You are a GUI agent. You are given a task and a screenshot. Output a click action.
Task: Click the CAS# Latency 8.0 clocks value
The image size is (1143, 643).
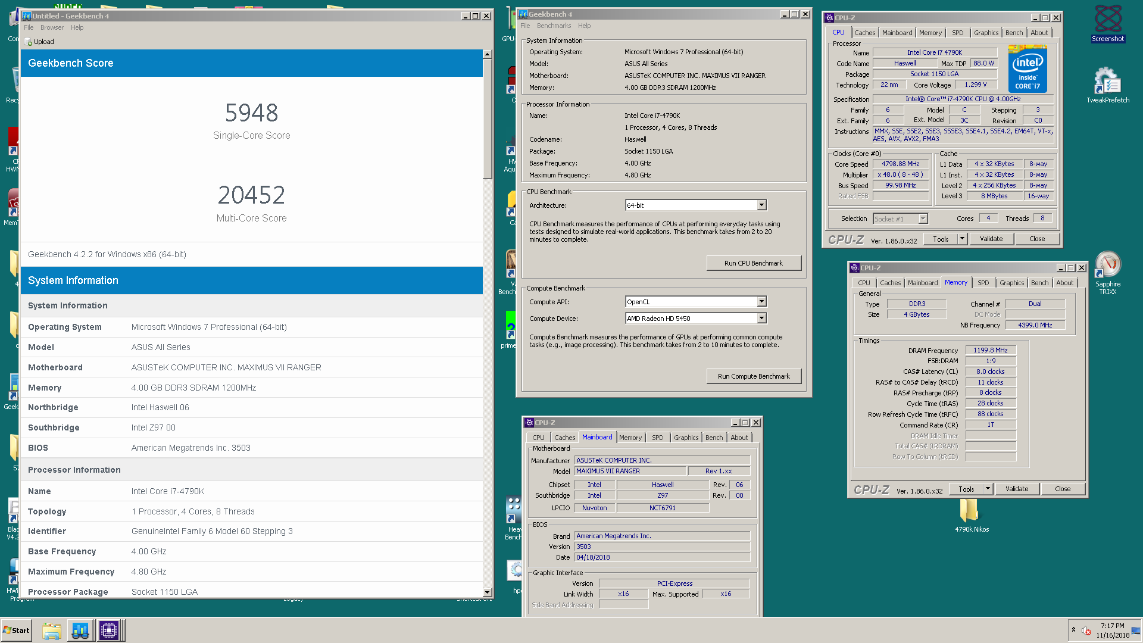coord(991,372)
